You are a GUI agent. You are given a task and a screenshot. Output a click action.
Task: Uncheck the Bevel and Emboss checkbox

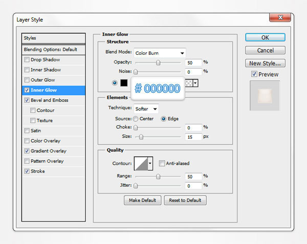pos(27,100)
